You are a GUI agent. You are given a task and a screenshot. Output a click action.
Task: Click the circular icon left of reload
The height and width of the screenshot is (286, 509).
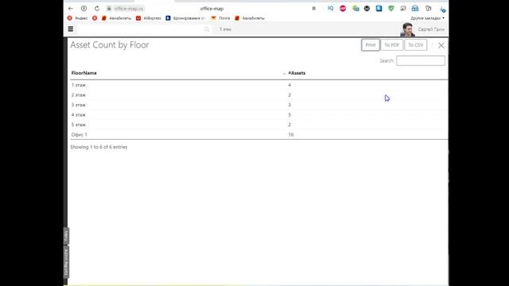84,9
